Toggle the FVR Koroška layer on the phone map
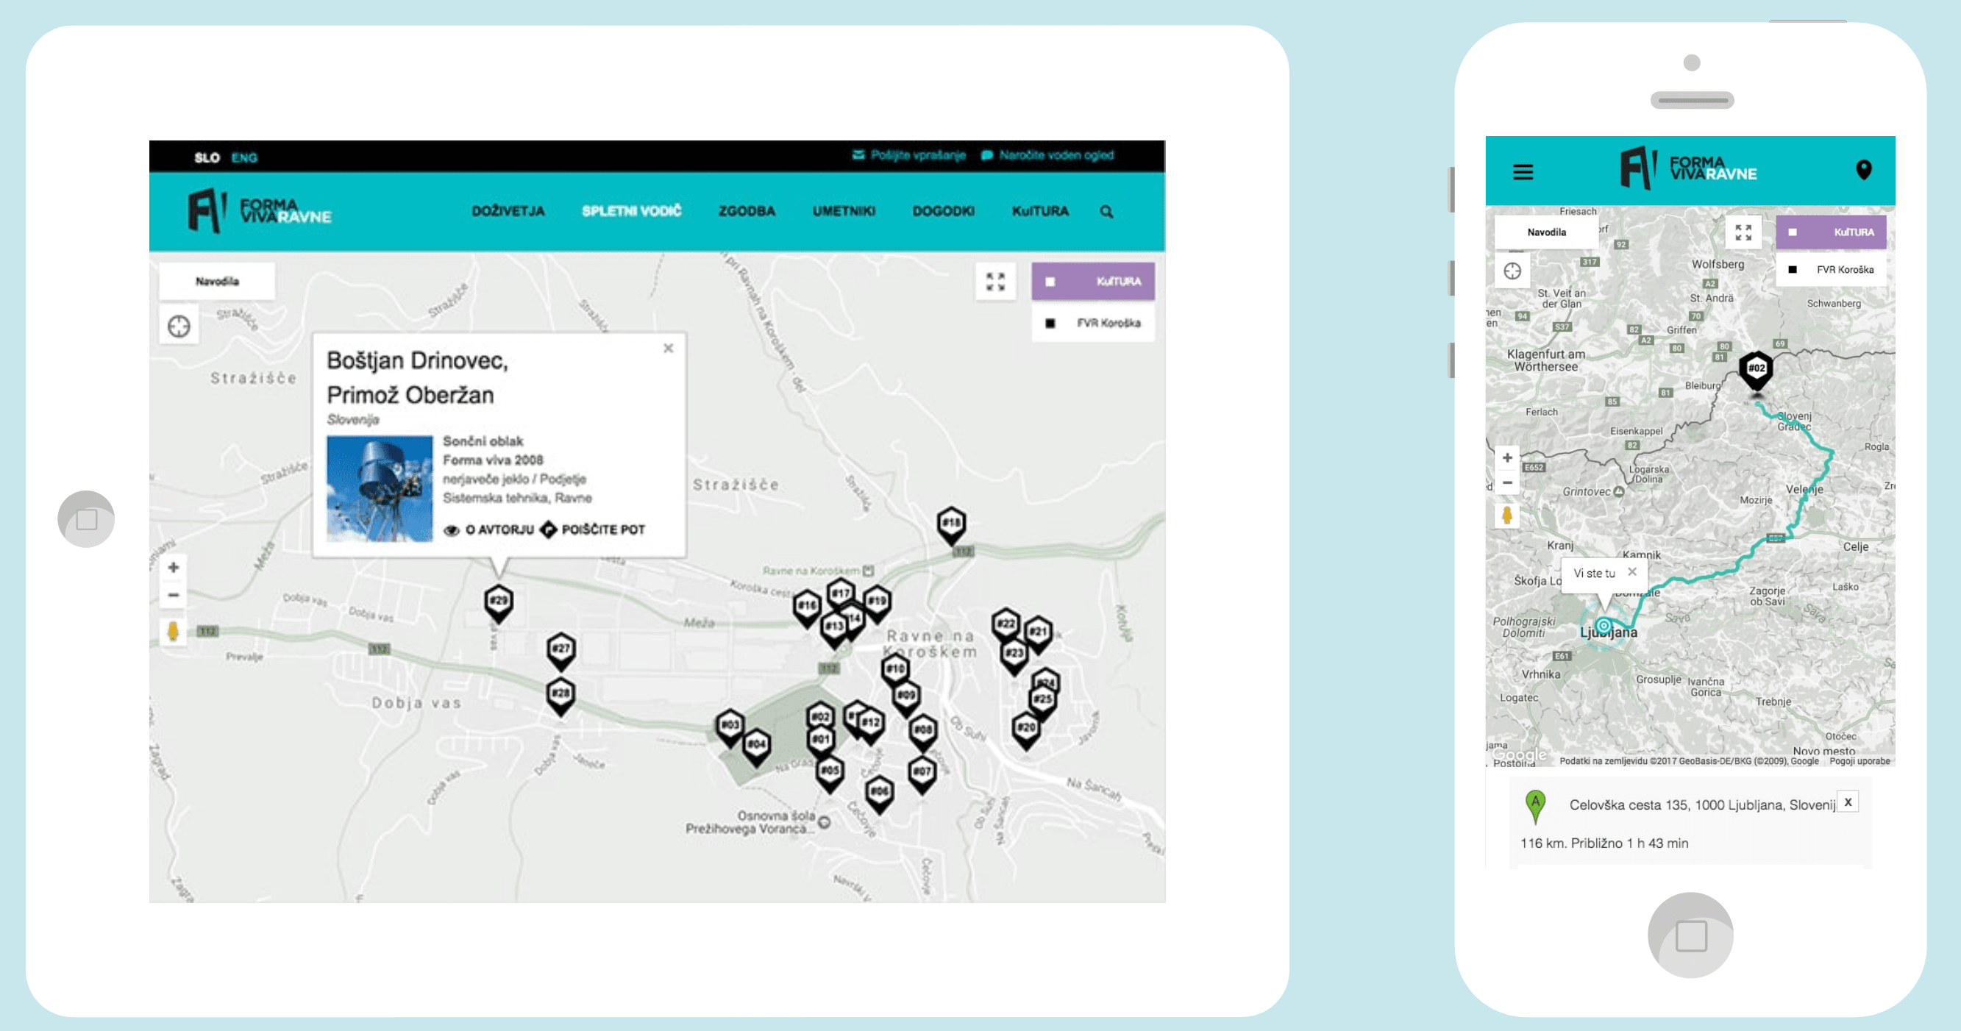The height and width of the screenshot is (1031, 1961). [1831, 269]
